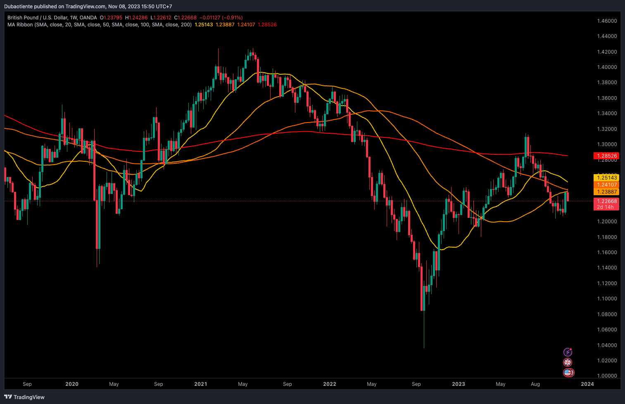Click the 2d 14h bar countdown timer
Image resolution: width=625 pixels, height=404 pixels.
[x=605, y=207]
